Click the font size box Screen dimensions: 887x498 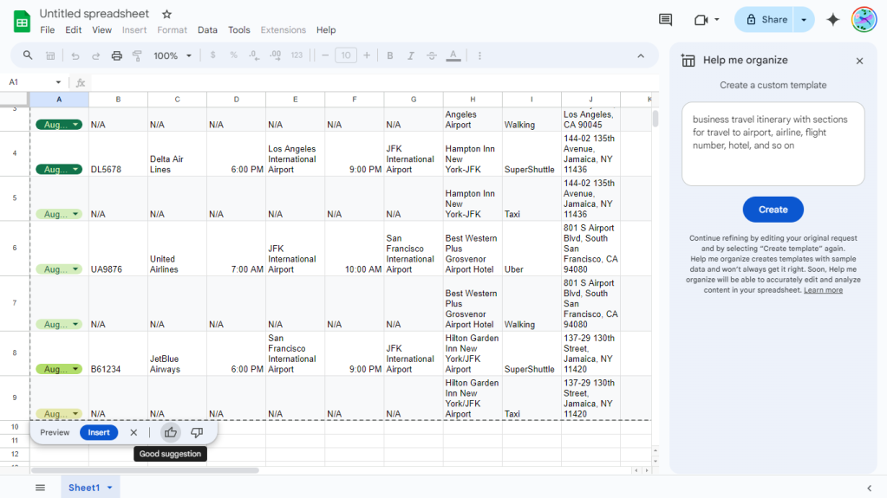[346, 55]
